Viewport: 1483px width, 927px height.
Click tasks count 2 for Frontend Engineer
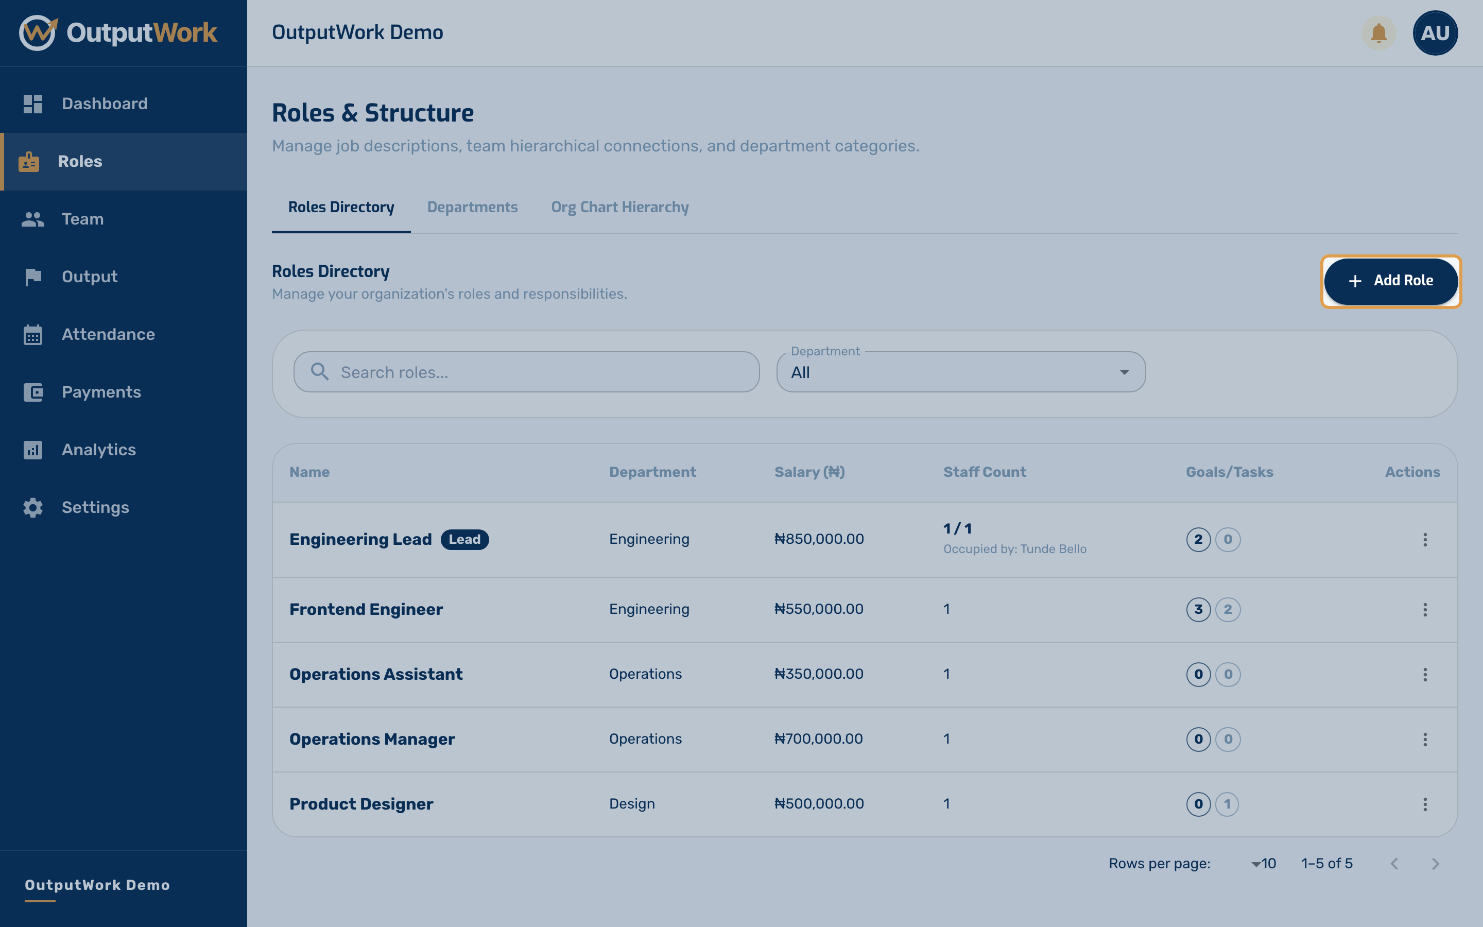[x=1228, y=609]
